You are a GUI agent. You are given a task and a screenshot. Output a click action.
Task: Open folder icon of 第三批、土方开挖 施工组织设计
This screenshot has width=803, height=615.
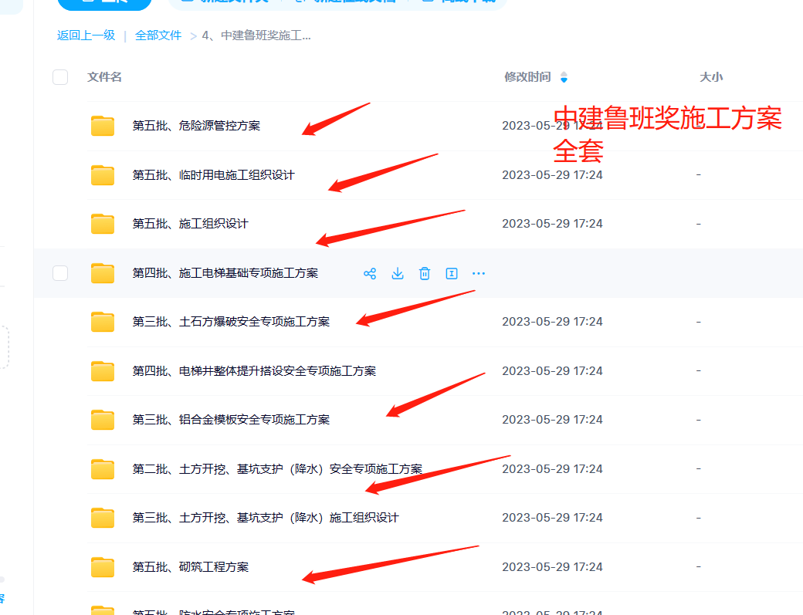coord(103,518)
